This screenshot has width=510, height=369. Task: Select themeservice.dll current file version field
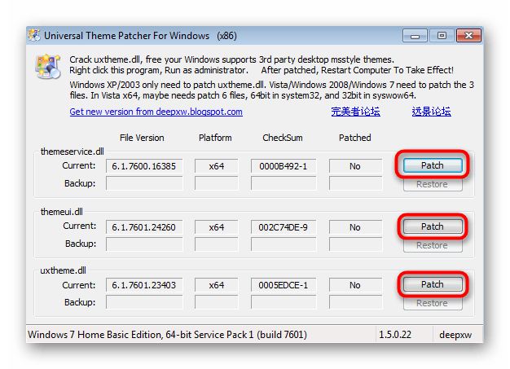(144, 166)
